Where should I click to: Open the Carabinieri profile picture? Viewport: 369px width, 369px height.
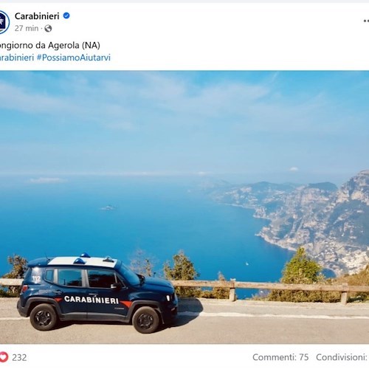pos(4,22)
